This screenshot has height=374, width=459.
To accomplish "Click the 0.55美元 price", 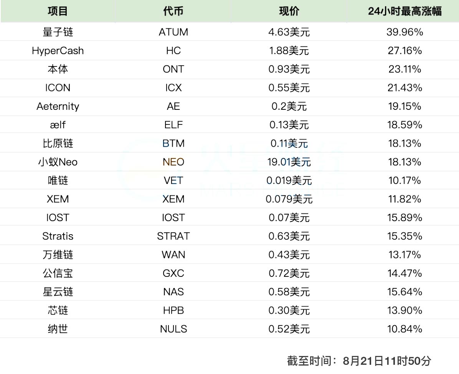I will point(289,88).
